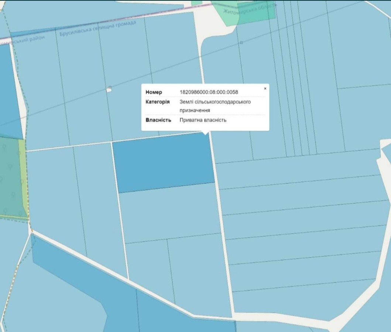Click tree symbol in the green forest area
The width and height of the screenshot is (391, 332).
(x=4, y=148)
